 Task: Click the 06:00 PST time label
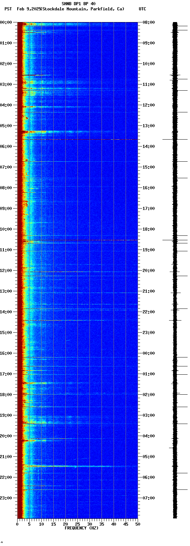coord(7,146)
